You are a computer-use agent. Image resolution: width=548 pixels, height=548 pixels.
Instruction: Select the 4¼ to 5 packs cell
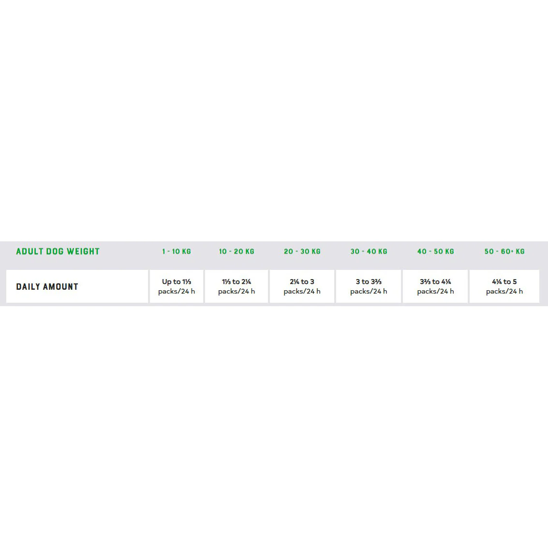pos(504,286)
